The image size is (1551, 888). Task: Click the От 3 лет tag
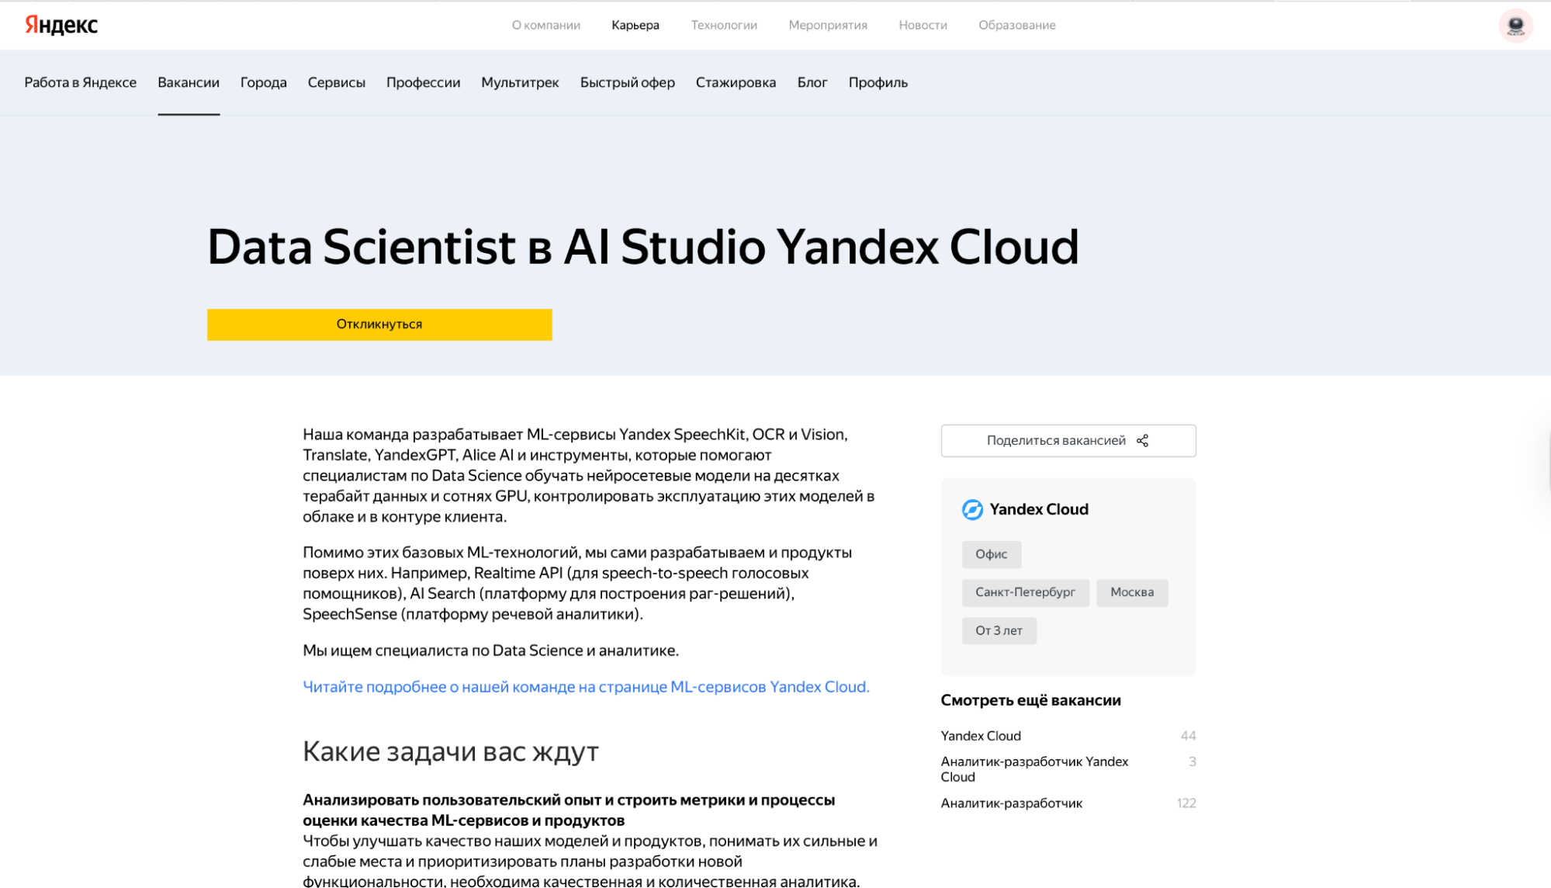coord(999,630)
